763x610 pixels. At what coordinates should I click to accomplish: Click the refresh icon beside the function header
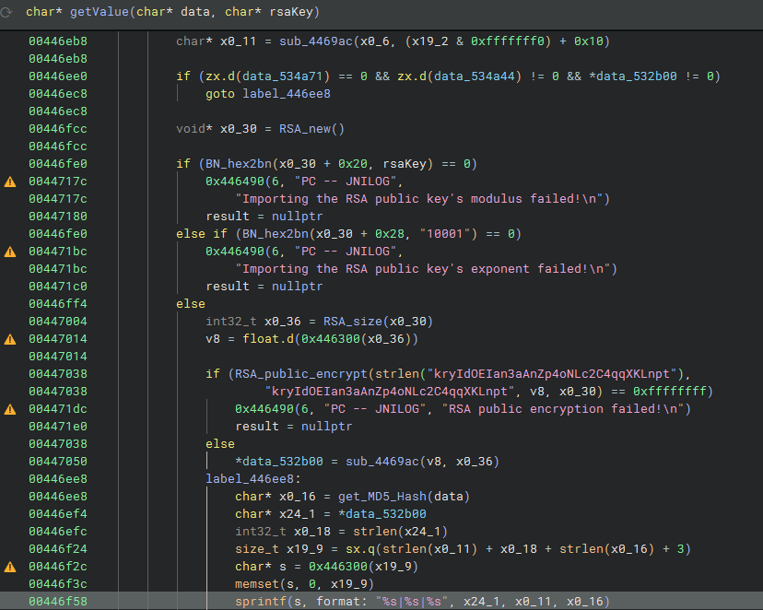tap(8, 10)
